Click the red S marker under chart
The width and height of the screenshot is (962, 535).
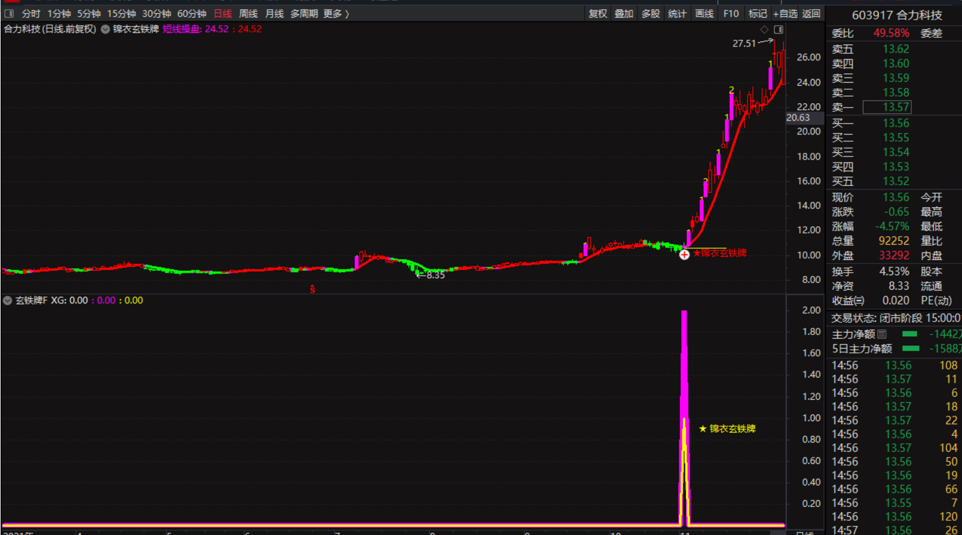[x=312, y=289]
